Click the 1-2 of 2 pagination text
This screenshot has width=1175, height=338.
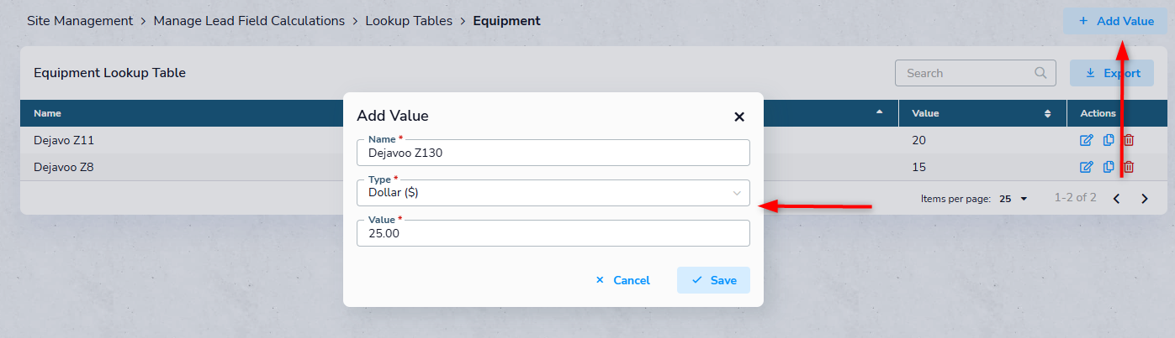(x=1076, y=198)
